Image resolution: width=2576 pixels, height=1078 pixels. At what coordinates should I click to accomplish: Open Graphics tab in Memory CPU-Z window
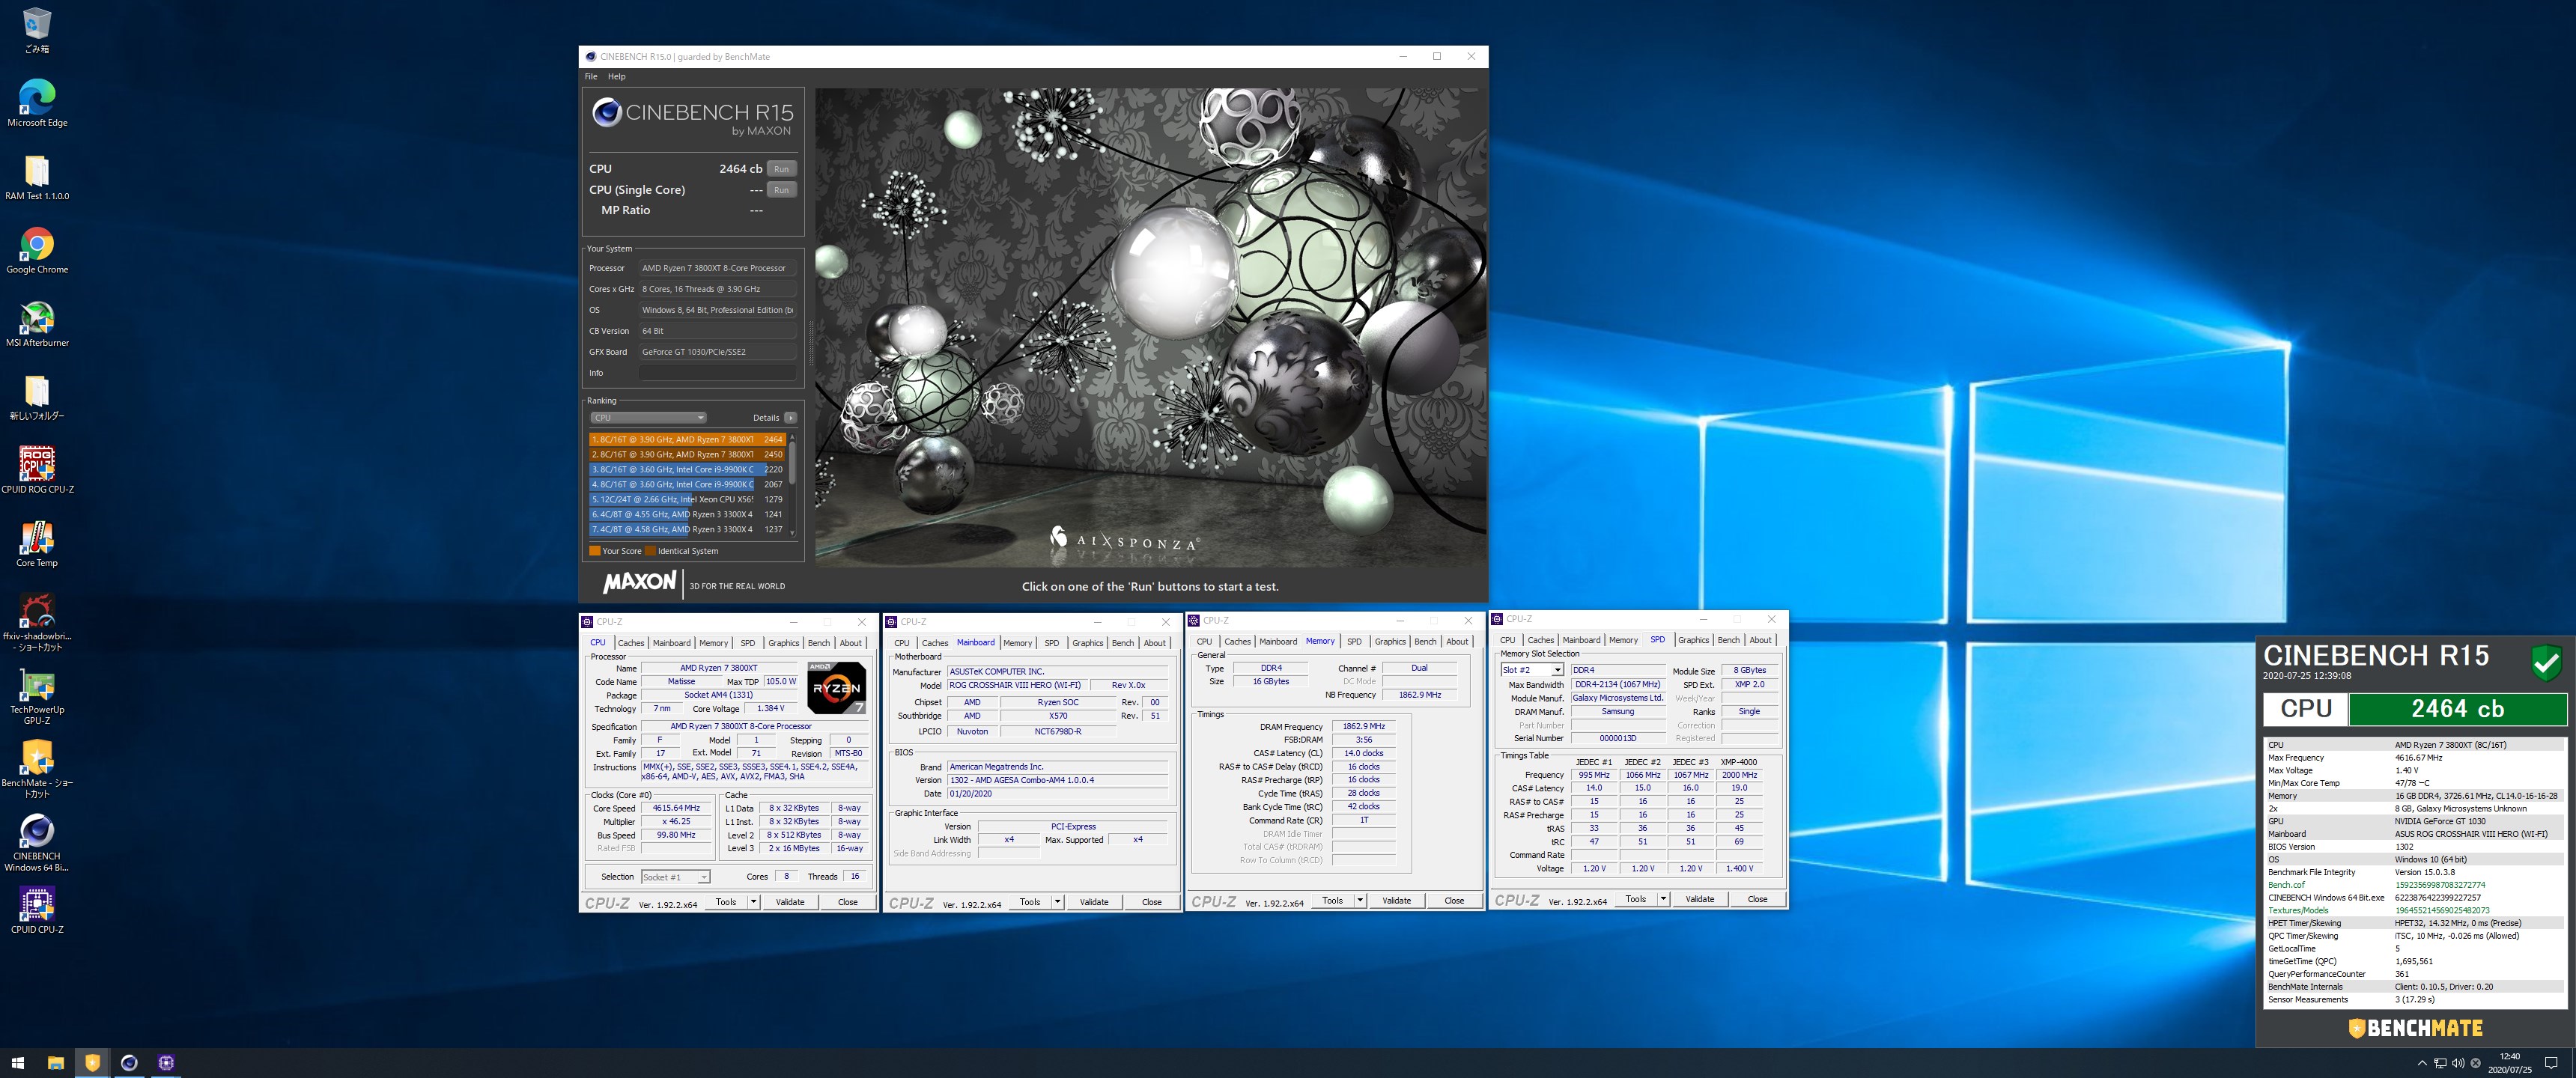tap(1389, 642)
